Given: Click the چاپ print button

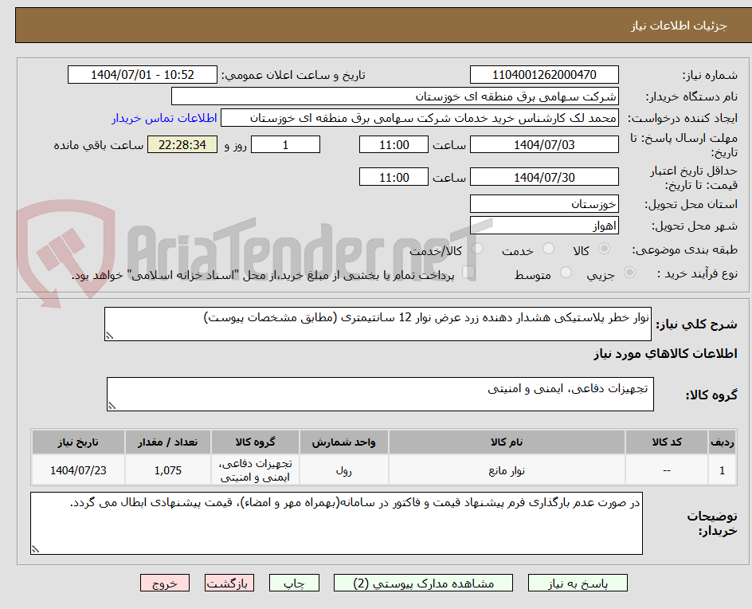Looking at the screenshot, I should tap(296, 583).
